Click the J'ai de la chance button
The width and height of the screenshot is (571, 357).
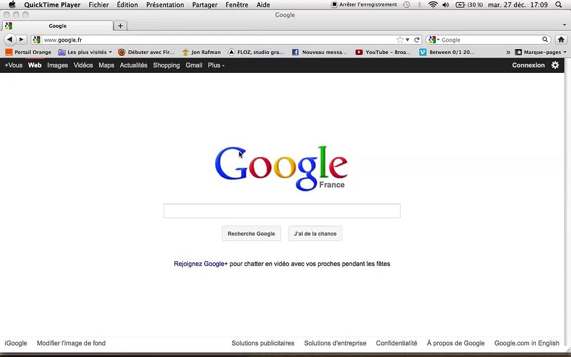click(315, 234)
